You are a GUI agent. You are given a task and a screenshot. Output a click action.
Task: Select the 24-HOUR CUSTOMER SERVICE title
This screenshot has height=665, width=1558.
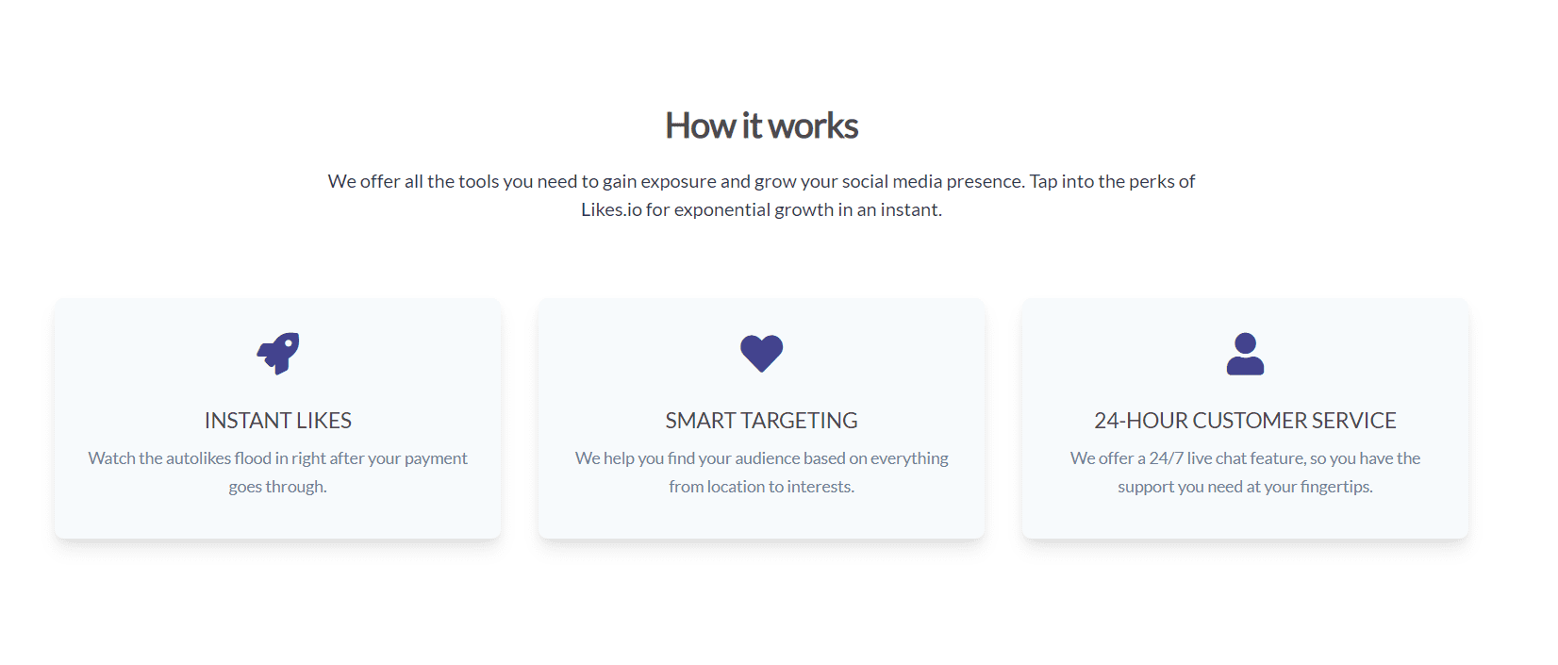pyautogui.click(x=1245, y=421)
